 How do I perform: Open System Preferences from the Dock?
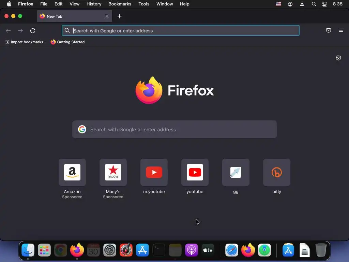(x=110, y=250)
